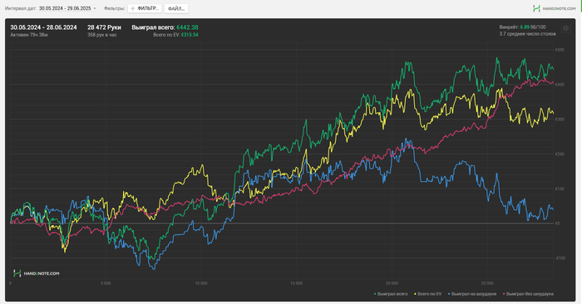Click the -€100 y-axis label
The image size is (582, 304).
(x=560, y=258)
